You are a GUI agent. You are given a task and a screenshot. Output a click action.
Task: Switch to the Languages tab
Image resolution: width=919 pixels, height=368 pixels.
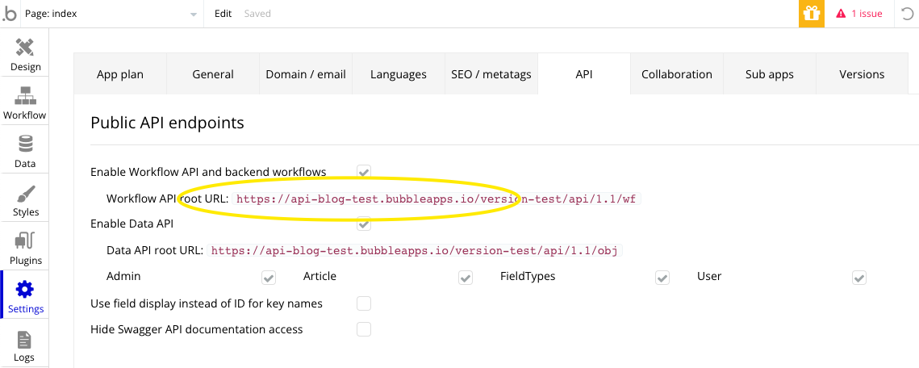[x=398, y=73]
